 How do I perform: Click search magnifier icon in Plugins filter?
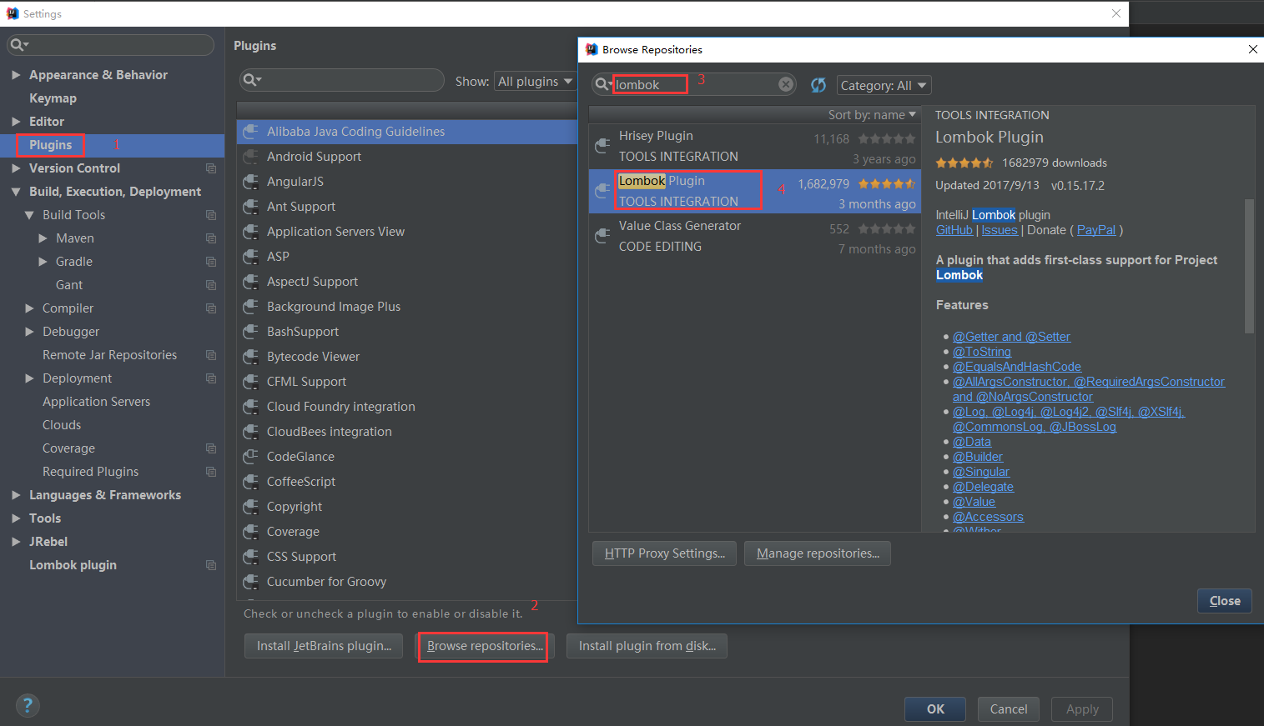pyautogui.click(x=251, y=80)
